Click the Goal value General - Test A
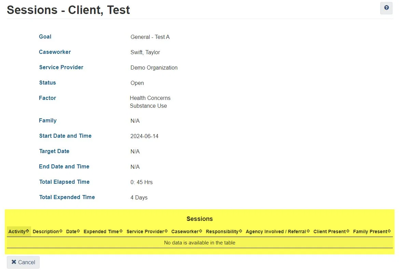This screenshot has height=270, width=399. tap(150, 37)
